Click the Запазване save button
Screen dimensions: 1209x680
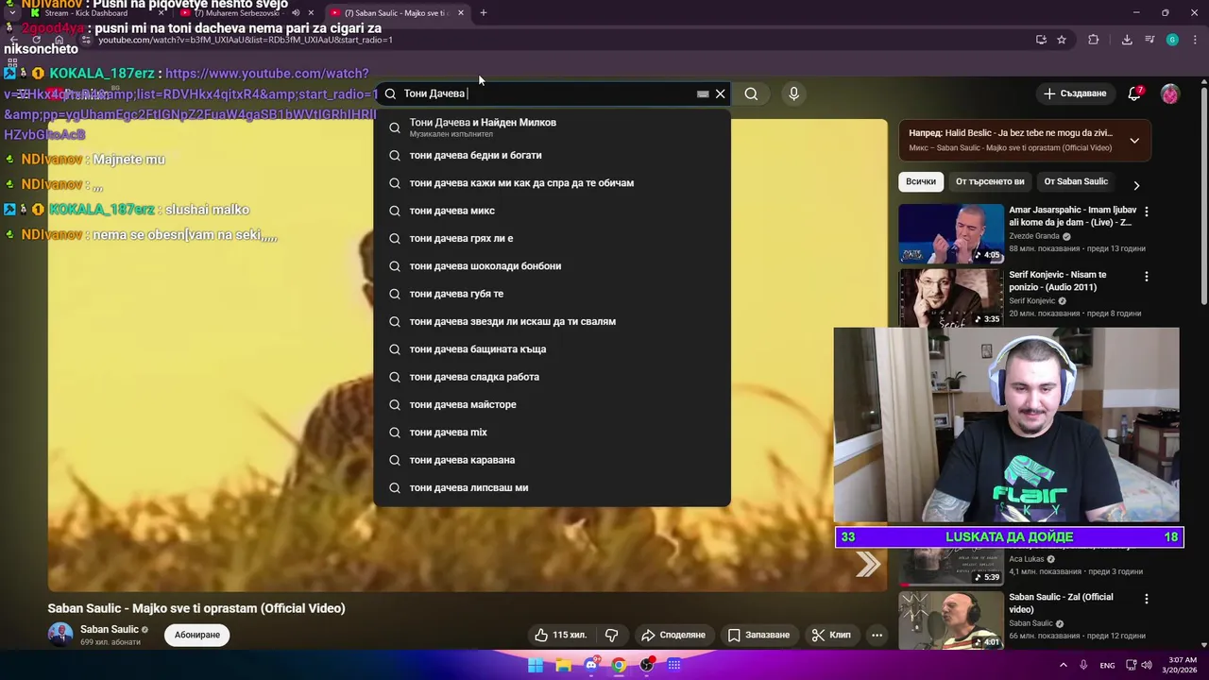click(758, 635)
